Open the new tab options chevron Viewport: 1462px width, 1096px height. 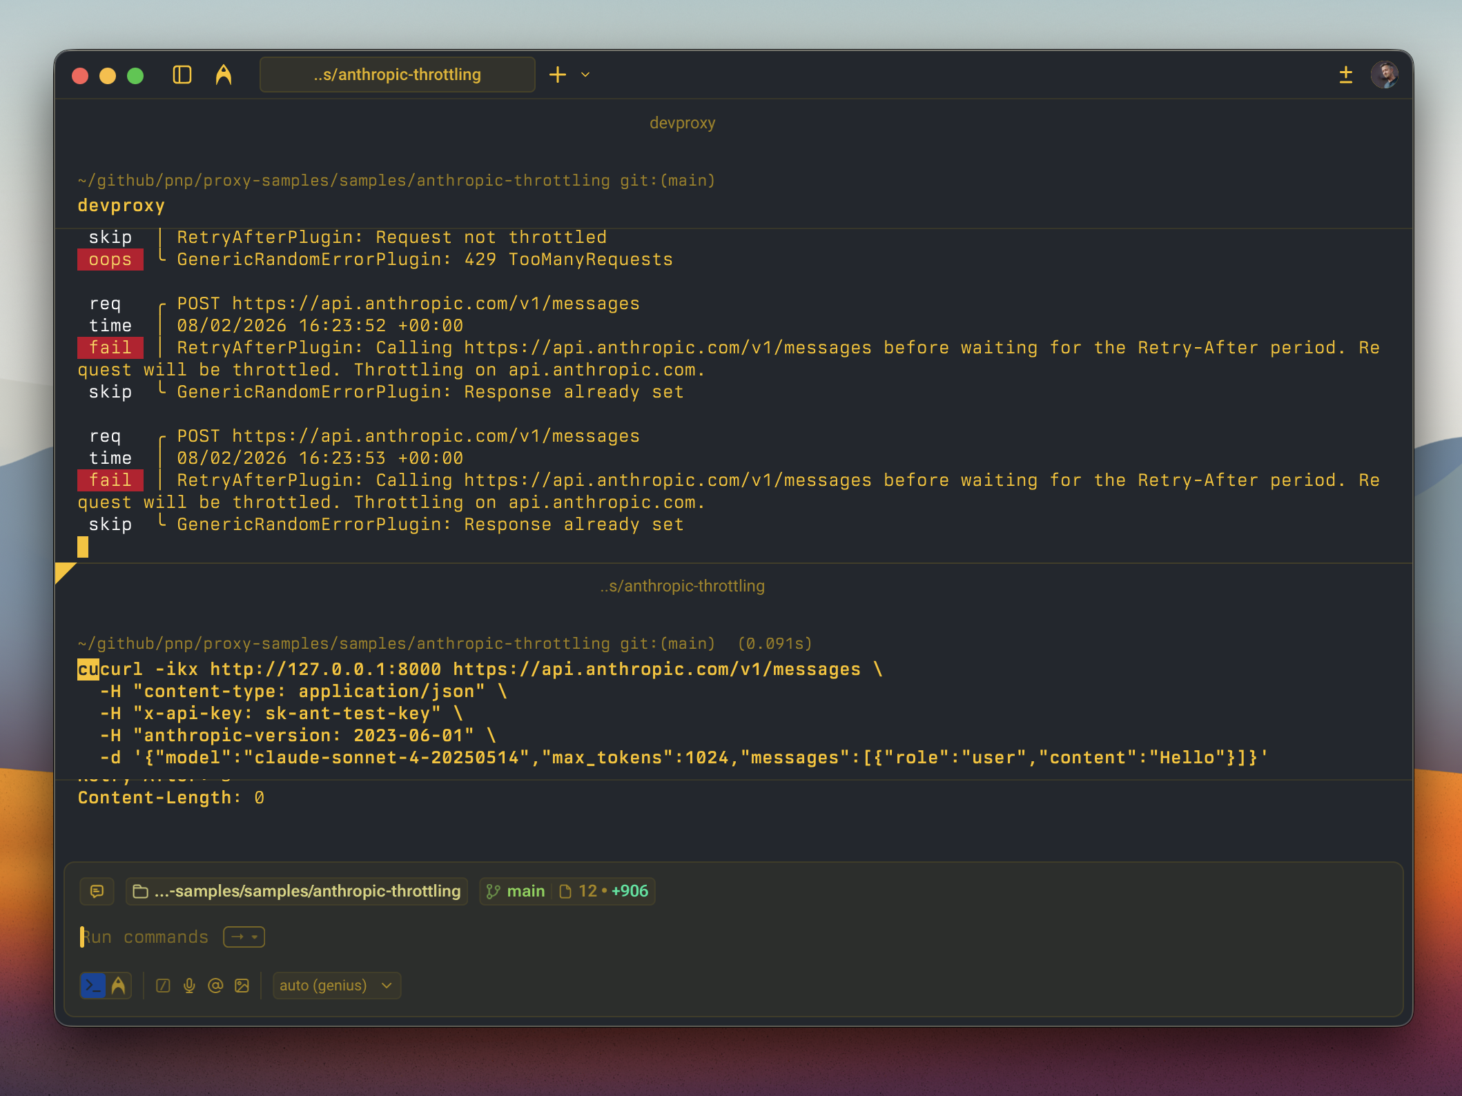click(x=585, y=75)
